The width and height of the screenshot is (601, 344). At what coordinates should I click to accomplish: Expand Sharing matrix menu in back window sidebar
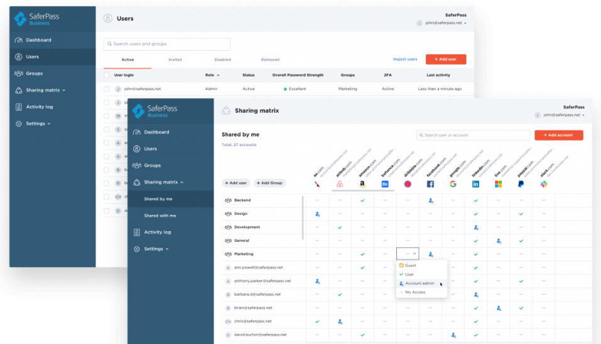coord(45,90)
